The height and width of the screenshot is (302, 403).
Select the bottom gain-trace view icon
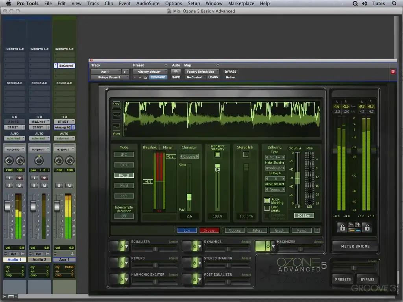click(116, 127)
